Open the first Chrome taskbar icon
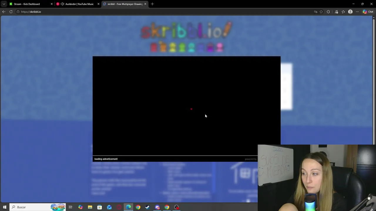The height and width of the screenshot is (211, 376). pyautogui.click(x=138, y=207)
